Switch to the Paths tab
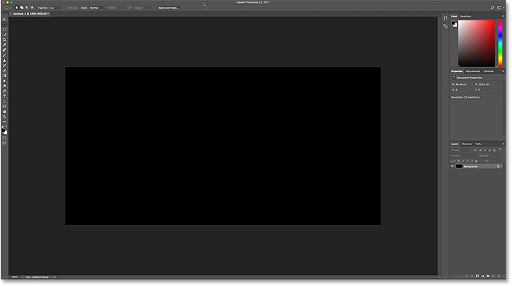 [479, 144]
